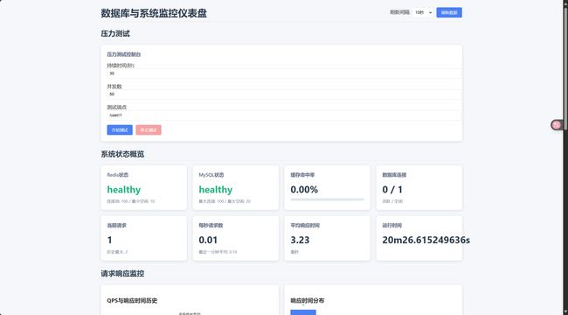
Task: Click the blue 刷新数据 refresh button
Action: click(x=449, y=13)
